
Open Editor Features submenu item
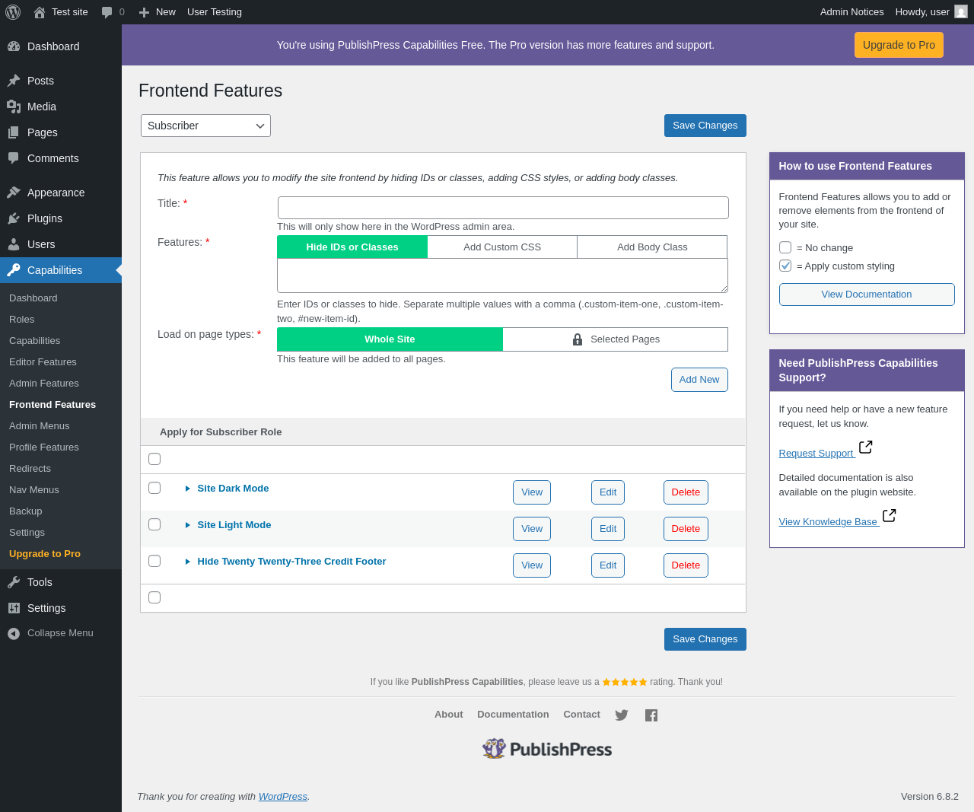[43, 362]
